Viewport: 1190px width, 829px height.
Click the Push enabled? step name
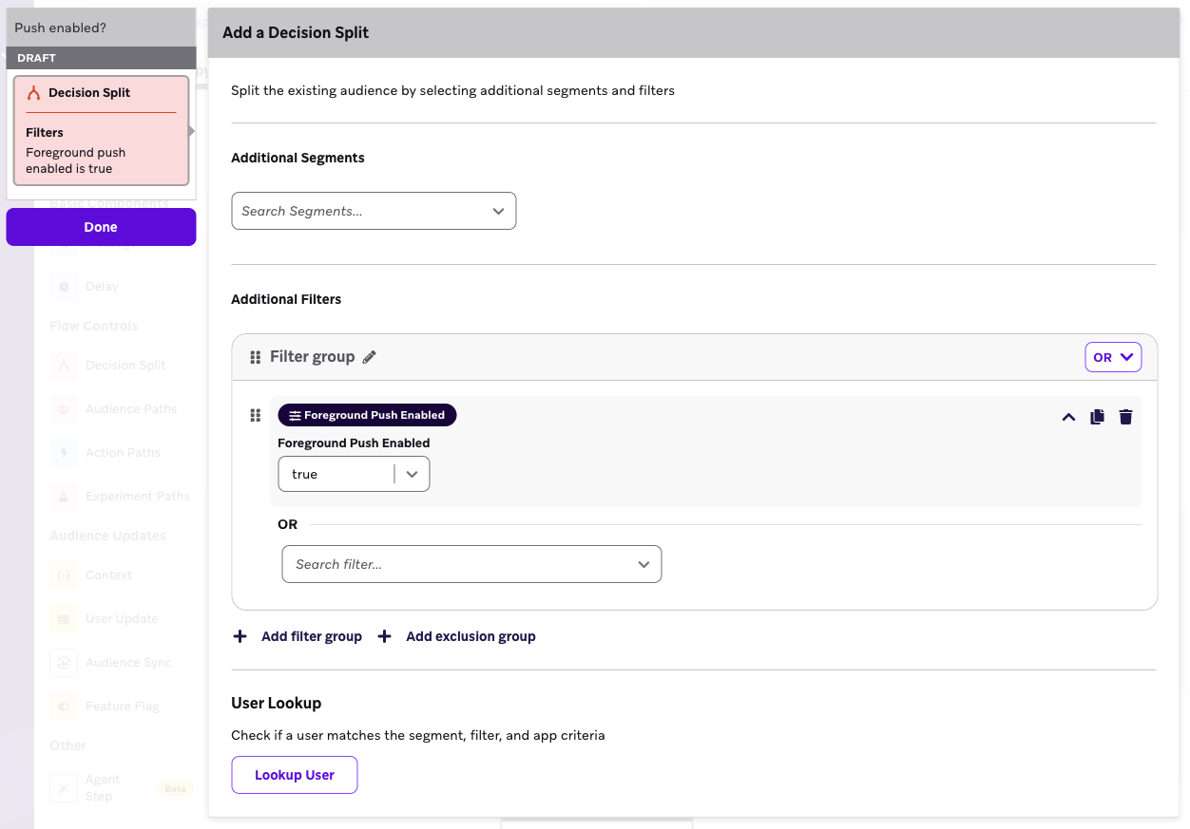(x=60, y=28)
